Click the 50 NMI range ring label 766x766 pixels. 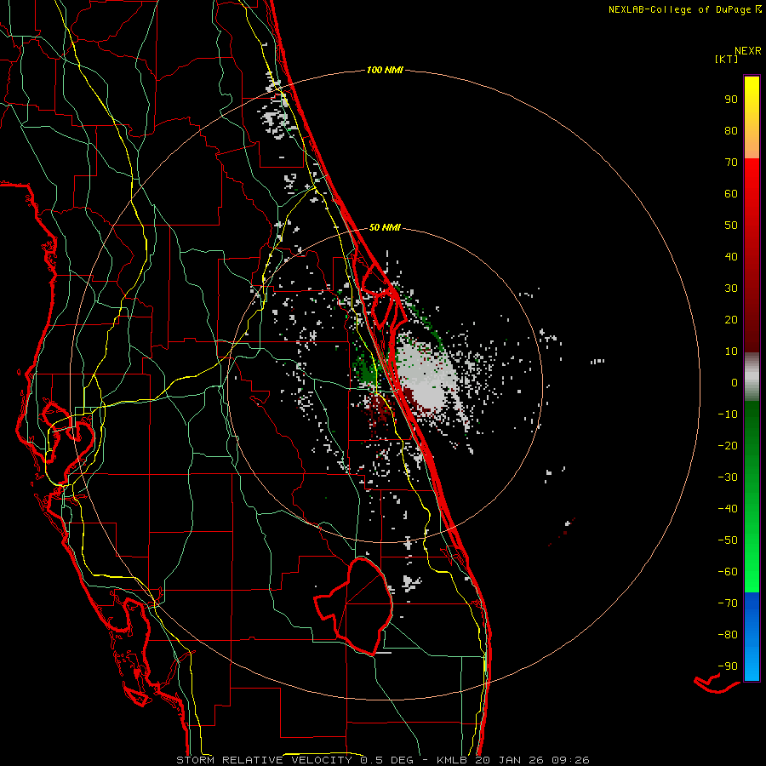[x=385, y=227]
